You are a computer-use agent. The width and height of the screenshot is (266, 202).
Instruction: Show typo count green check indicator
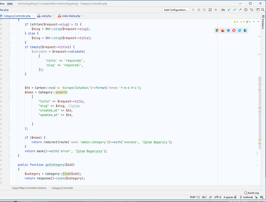pyautogui.click(x=248, y=22)
